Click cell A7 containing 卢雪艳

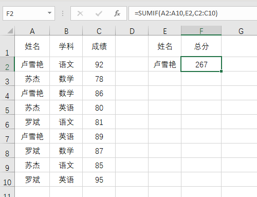pyautogui.click(x=32, y=136)
